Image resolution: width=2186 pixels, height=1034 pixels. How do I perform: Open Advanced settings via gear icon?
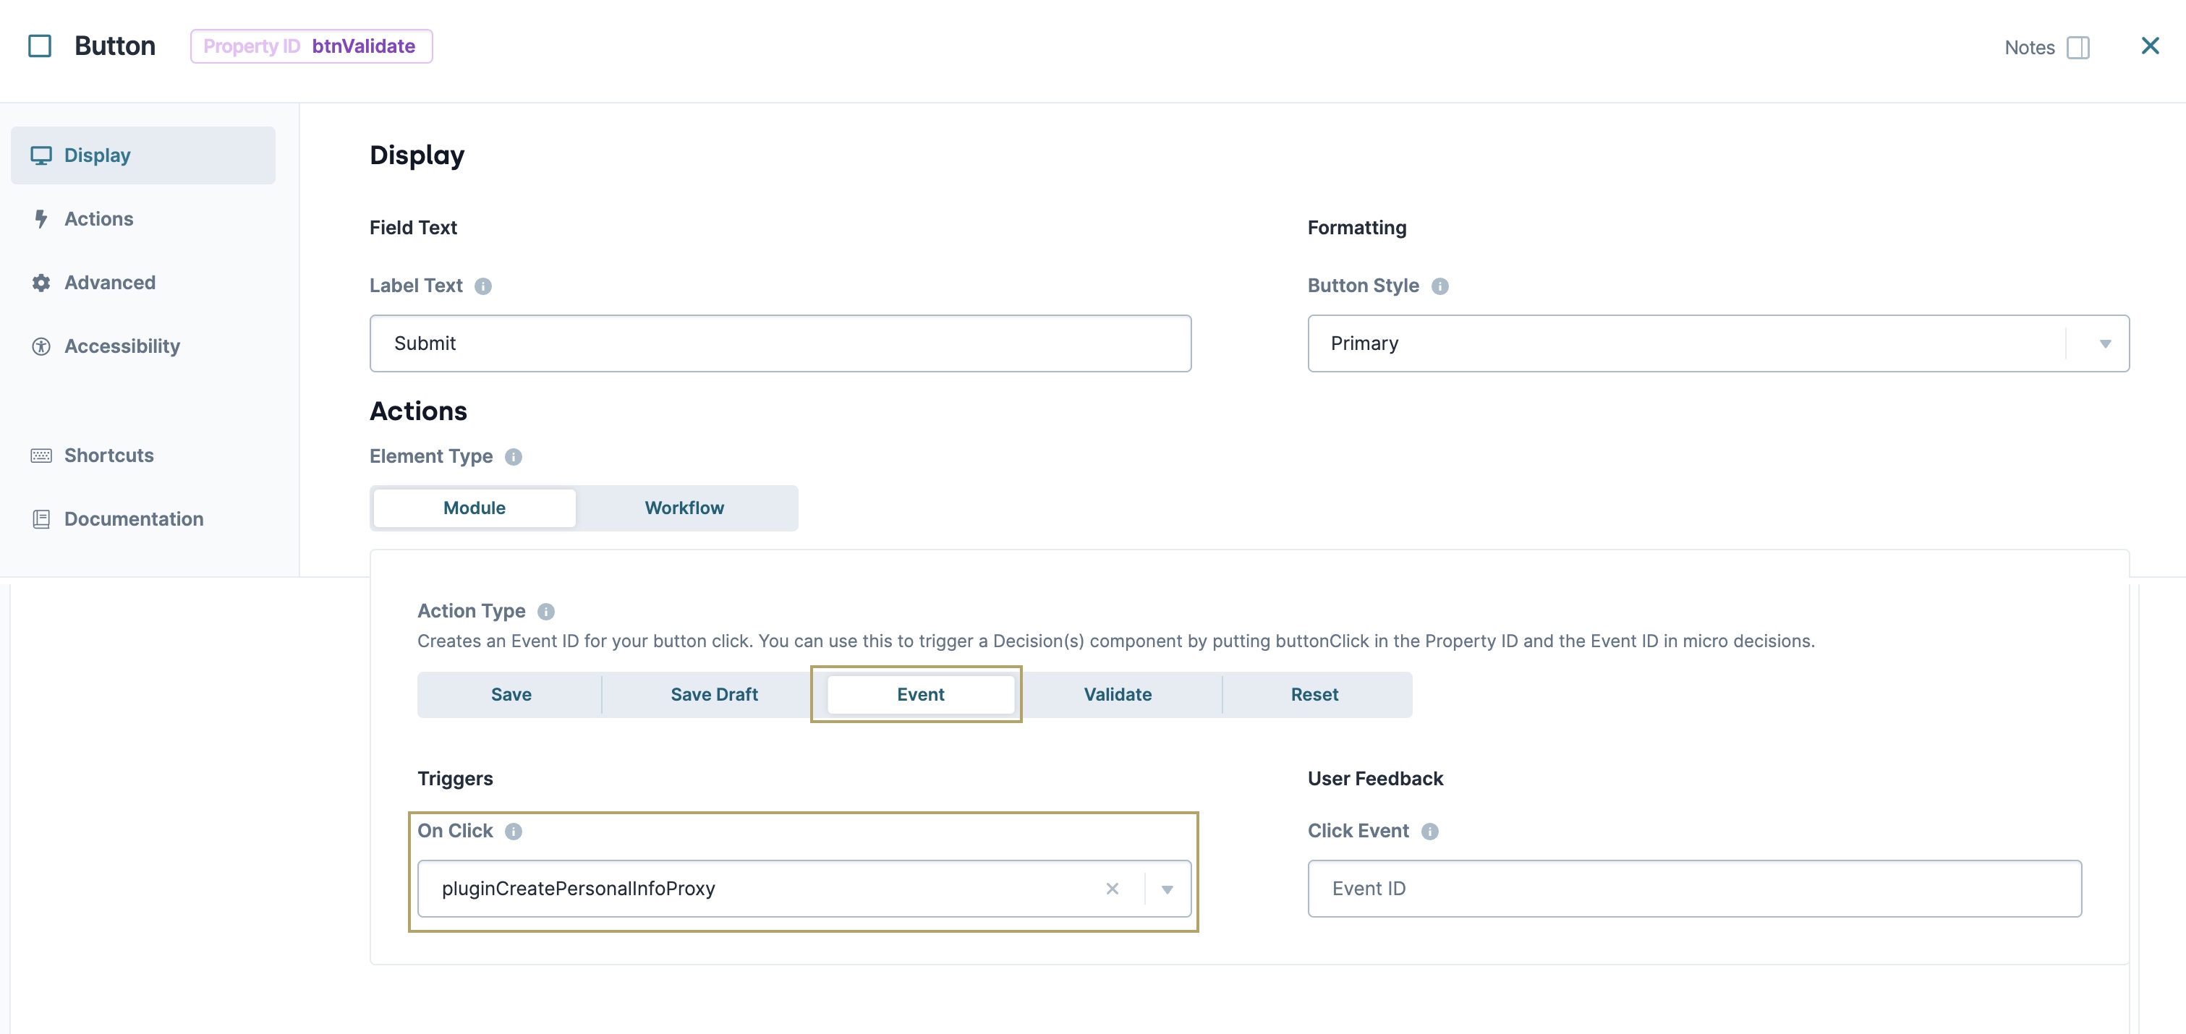click(x=41, y=281)
